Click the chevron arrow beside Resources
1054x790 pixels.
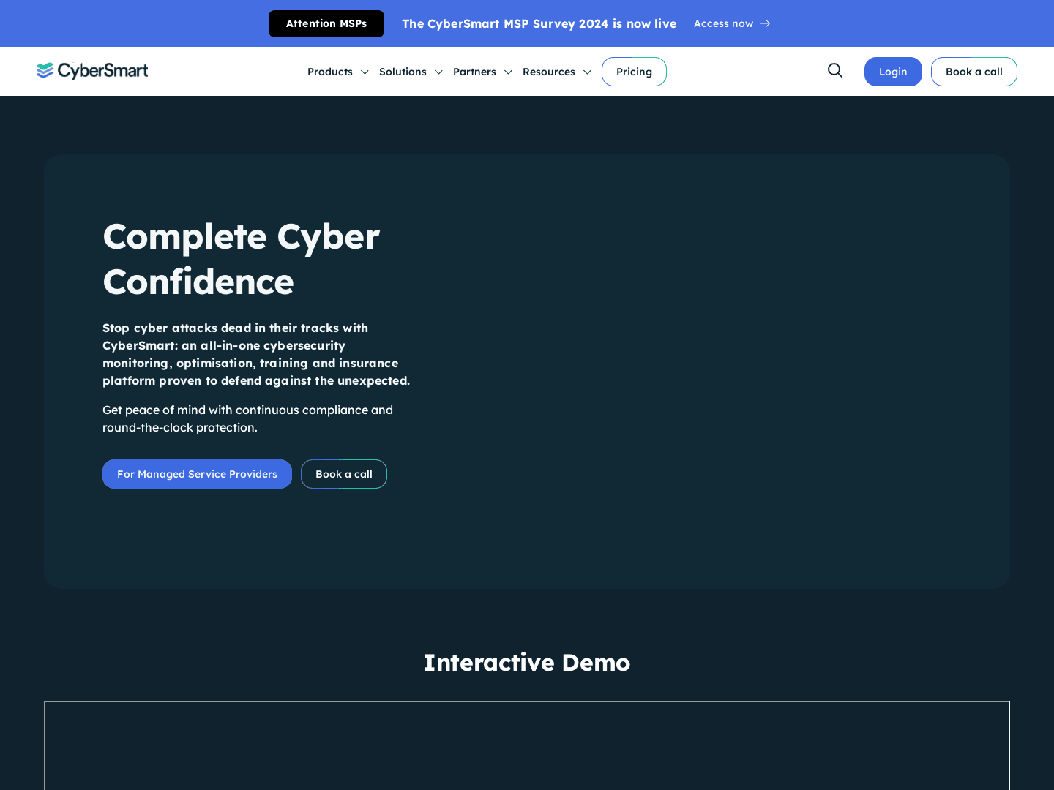587,72
